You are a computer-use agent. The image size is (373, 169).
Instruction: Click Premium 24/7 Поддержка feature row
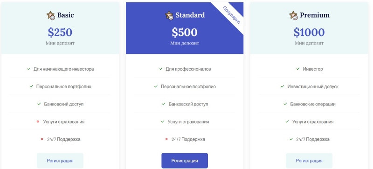click(x=309, y=139)
